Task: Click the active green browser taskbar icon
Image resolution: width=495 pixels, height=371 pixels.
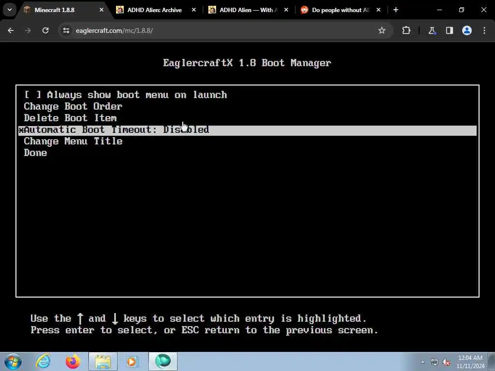Action: point(162,361)
